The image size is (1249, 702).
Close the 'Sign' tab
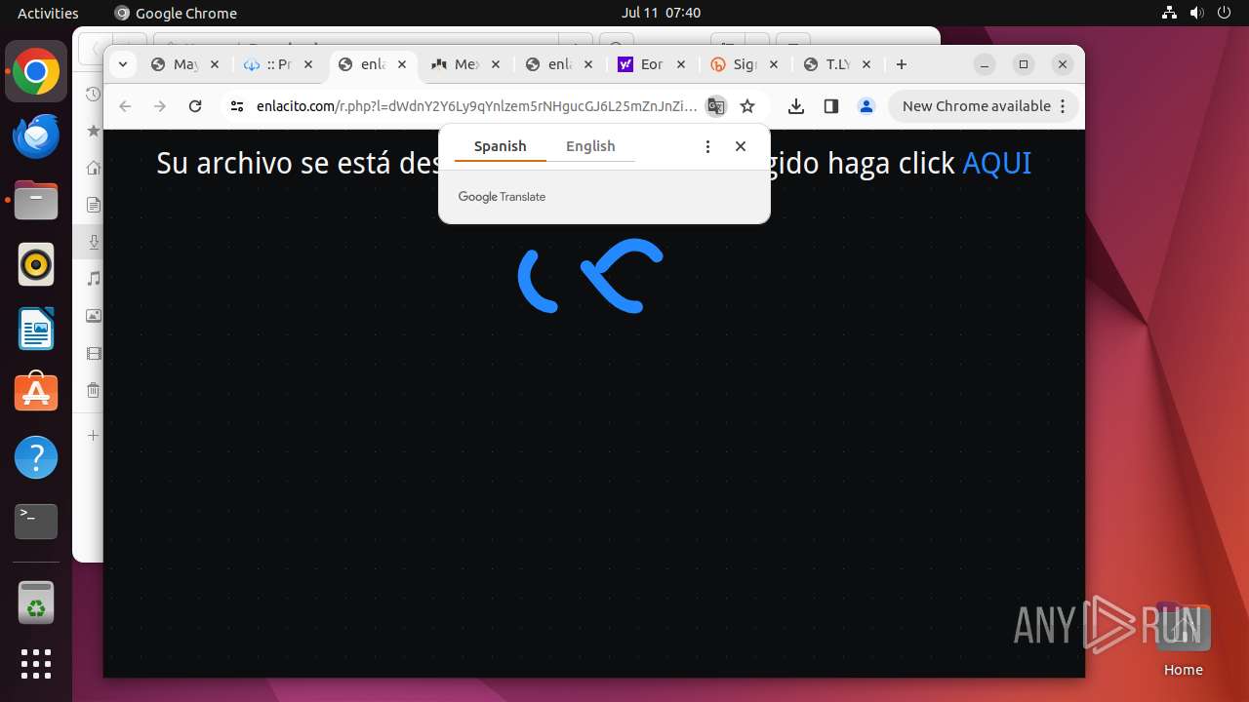click(x=774, y=64)
